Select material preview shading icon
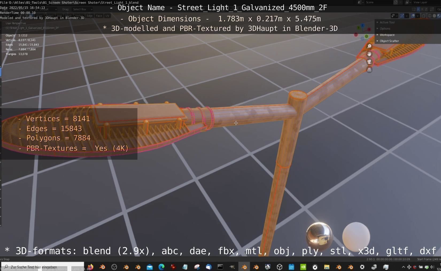The width and height of the screenshot is (441, 271). click(x=439, y=16)
